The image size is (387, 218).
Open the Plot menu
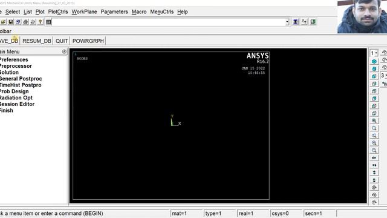40,12
